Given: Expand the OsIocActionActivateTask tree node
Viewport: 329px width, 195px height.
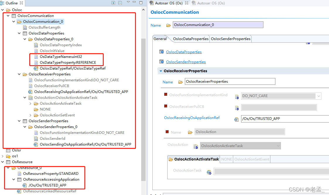Looking at the screenshot, I should (x=30, y=103).
